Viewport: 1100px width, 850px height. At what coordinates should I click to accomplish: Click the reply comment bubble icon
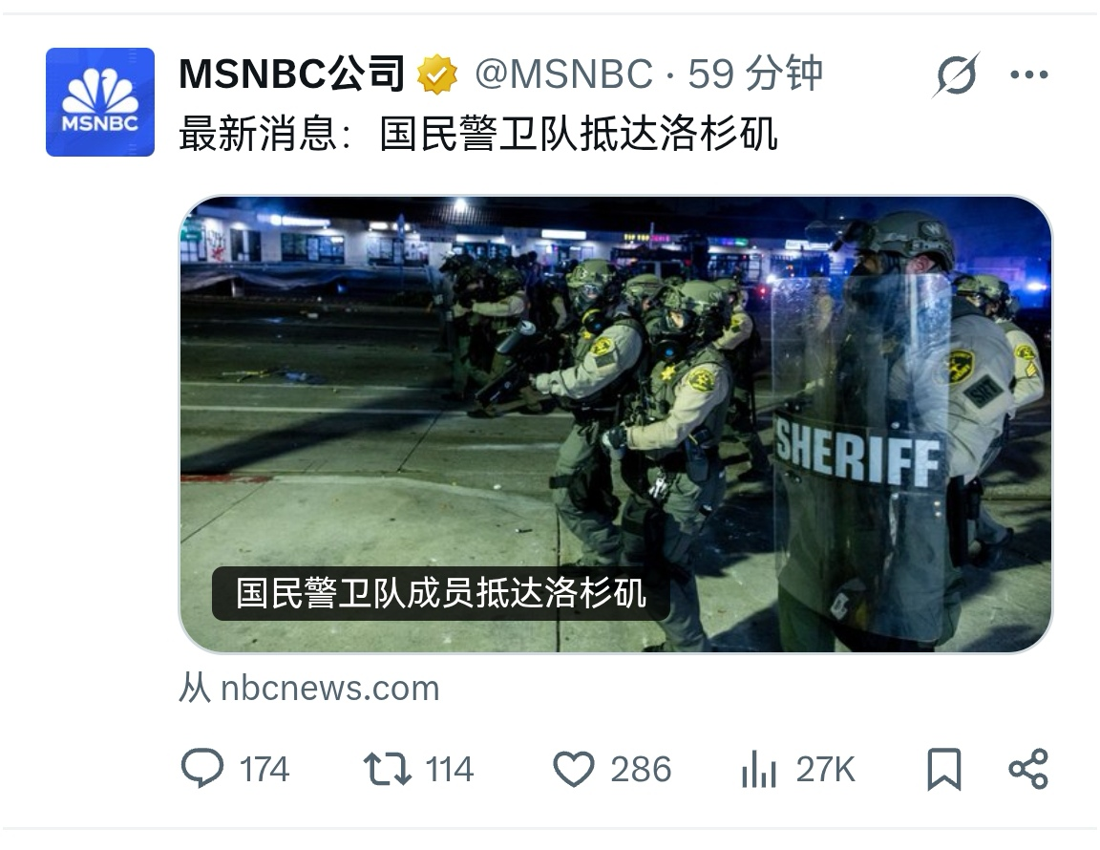(x=202, y=768)
